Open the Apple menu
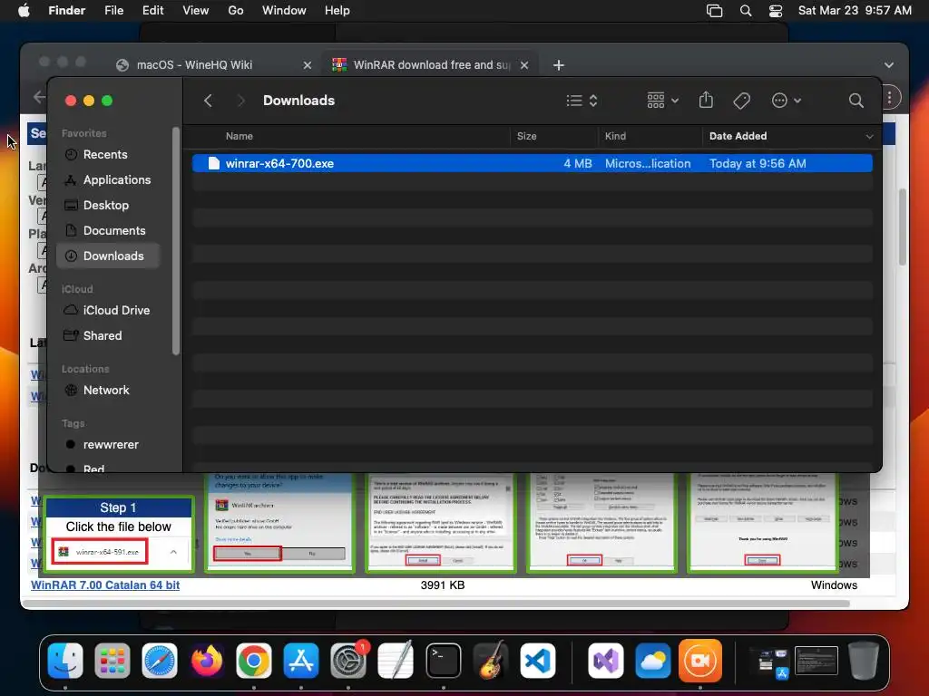The height and width of the screenshot is (696, 929). (24, 11)
